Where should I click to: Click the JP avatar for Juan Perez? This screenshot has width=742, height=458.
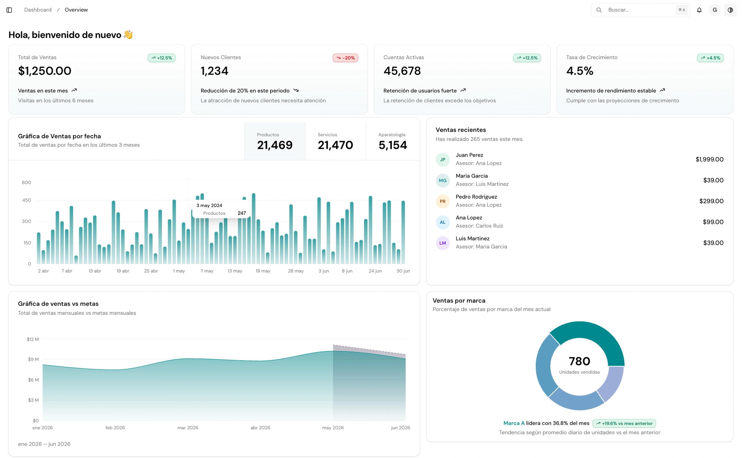coord(442,159)
